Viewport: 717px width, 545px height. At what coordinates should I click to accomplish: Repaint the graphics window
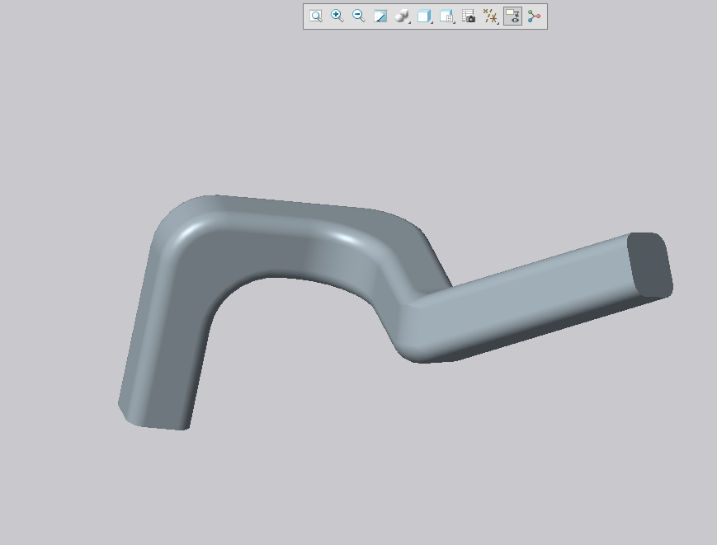click(x=380, y=16)
